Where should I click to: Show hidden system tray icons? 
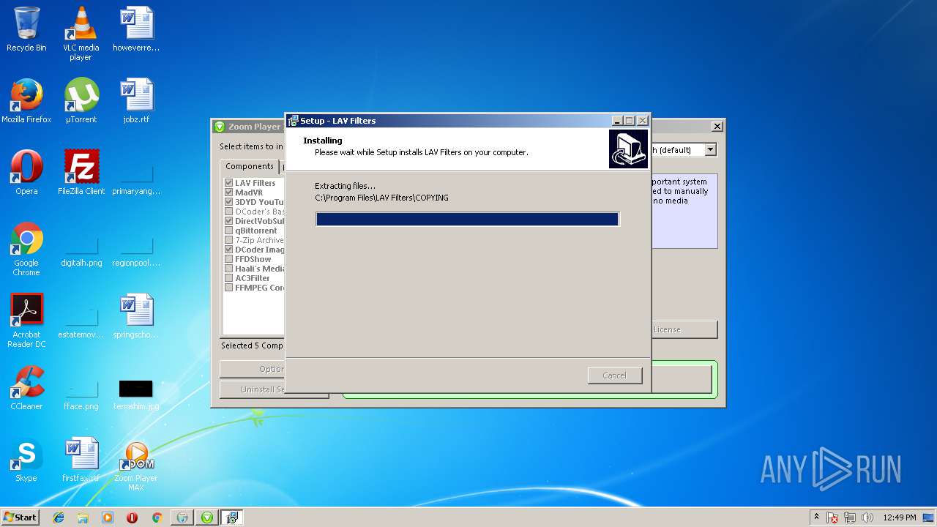point(816,517)
